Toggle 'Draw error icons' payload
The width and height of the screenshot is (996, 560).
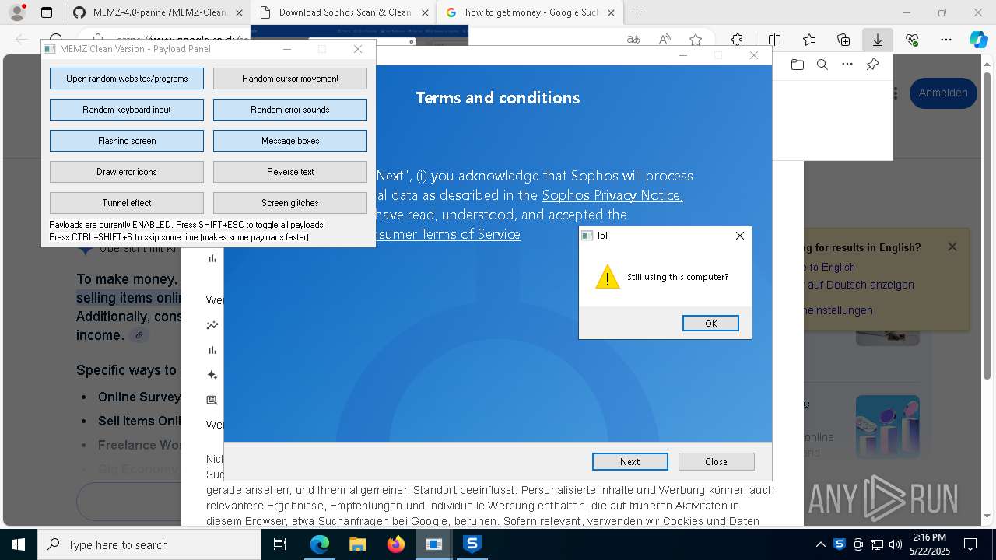point(127,172)
